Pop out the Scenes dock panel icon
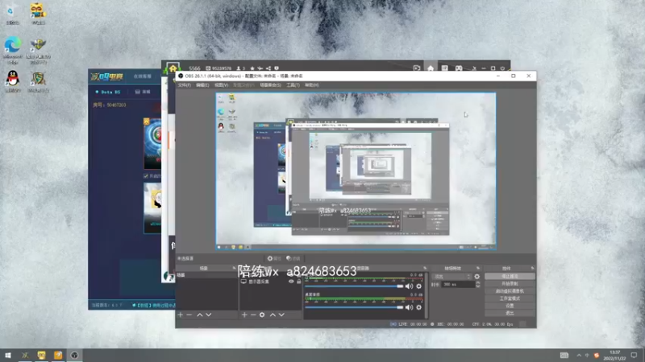 pyautogui.click(x=234, y=268)
